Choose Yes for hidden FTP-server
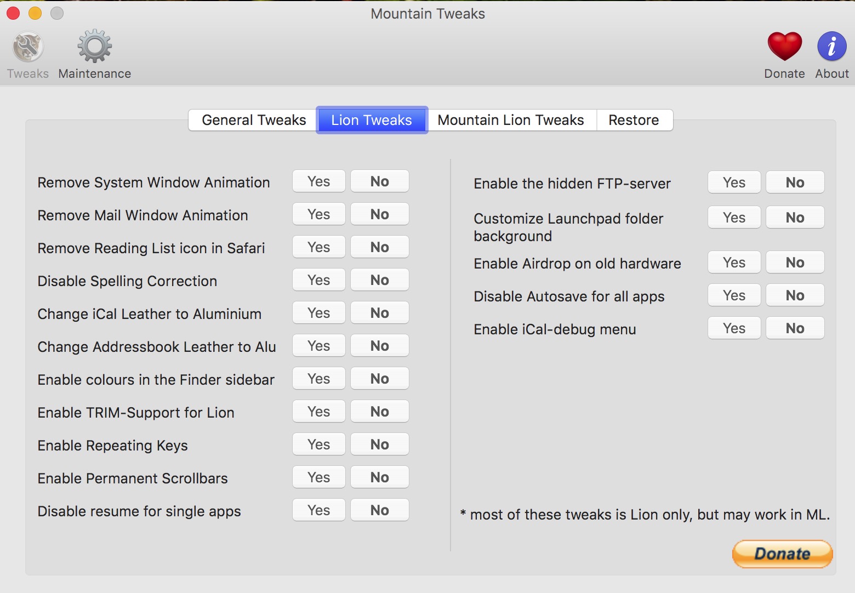 [734, 183]
